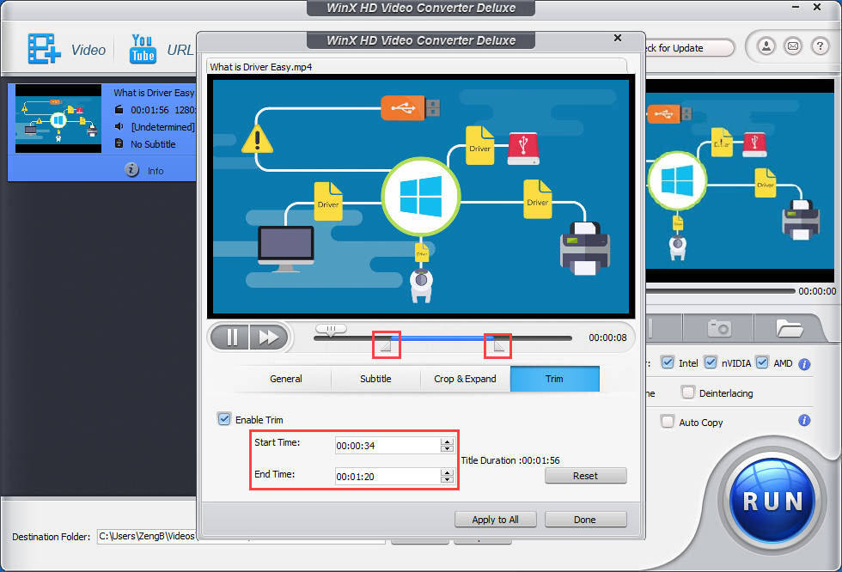Click the [Undetermined] audio label

point(162,126)
